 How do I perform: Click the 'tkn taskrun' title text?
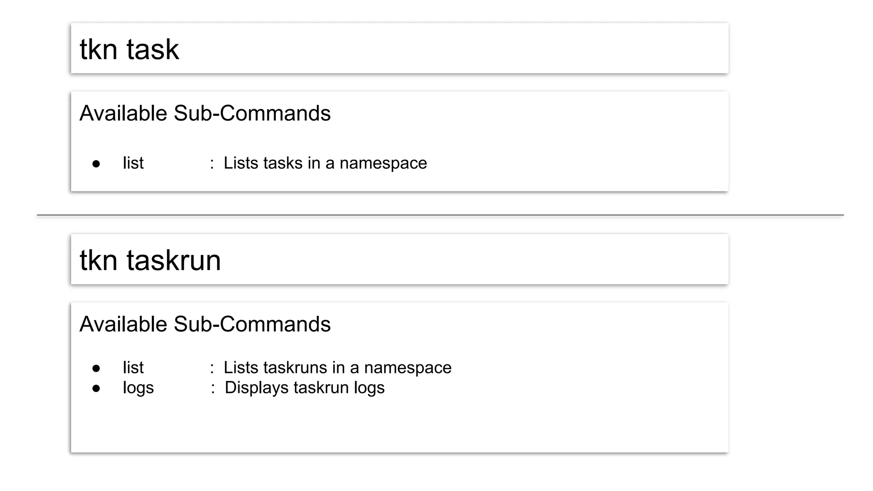click(150, 260)
